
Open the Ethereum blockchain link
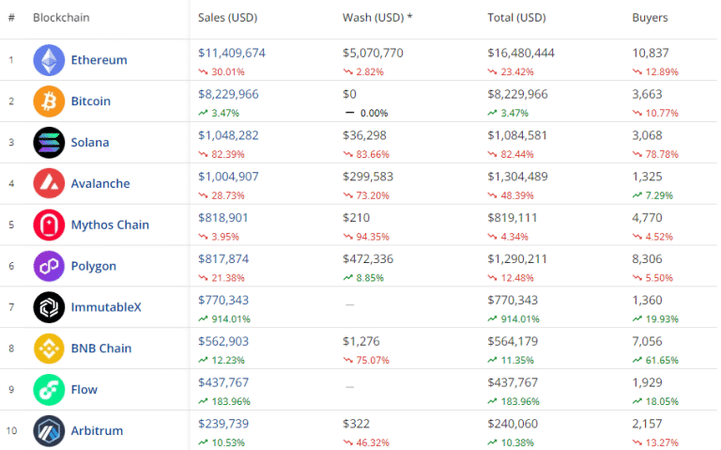(x=99, y=60)
